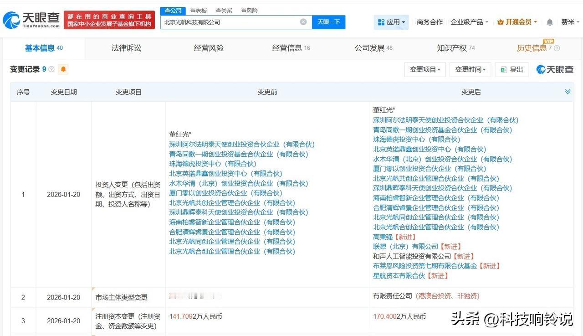Click inside the company name search field

pos(228,21)
